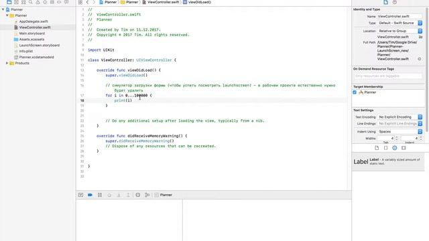Click the On Demand Resource Tags field

pyautogui.click(x=388, y=76)
